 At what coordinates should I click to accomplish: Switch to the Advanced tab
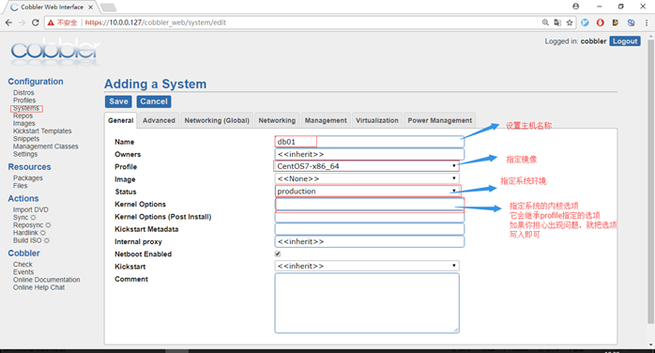(159, 120)
